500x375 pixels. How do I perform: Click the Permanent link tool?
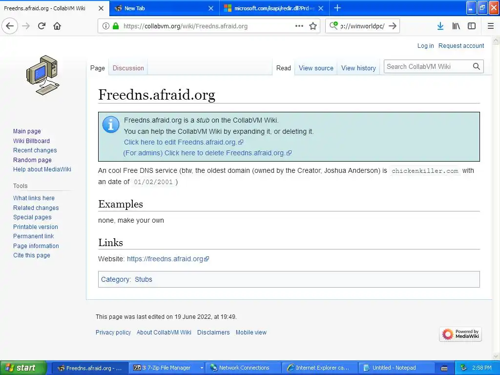[34, 236]
